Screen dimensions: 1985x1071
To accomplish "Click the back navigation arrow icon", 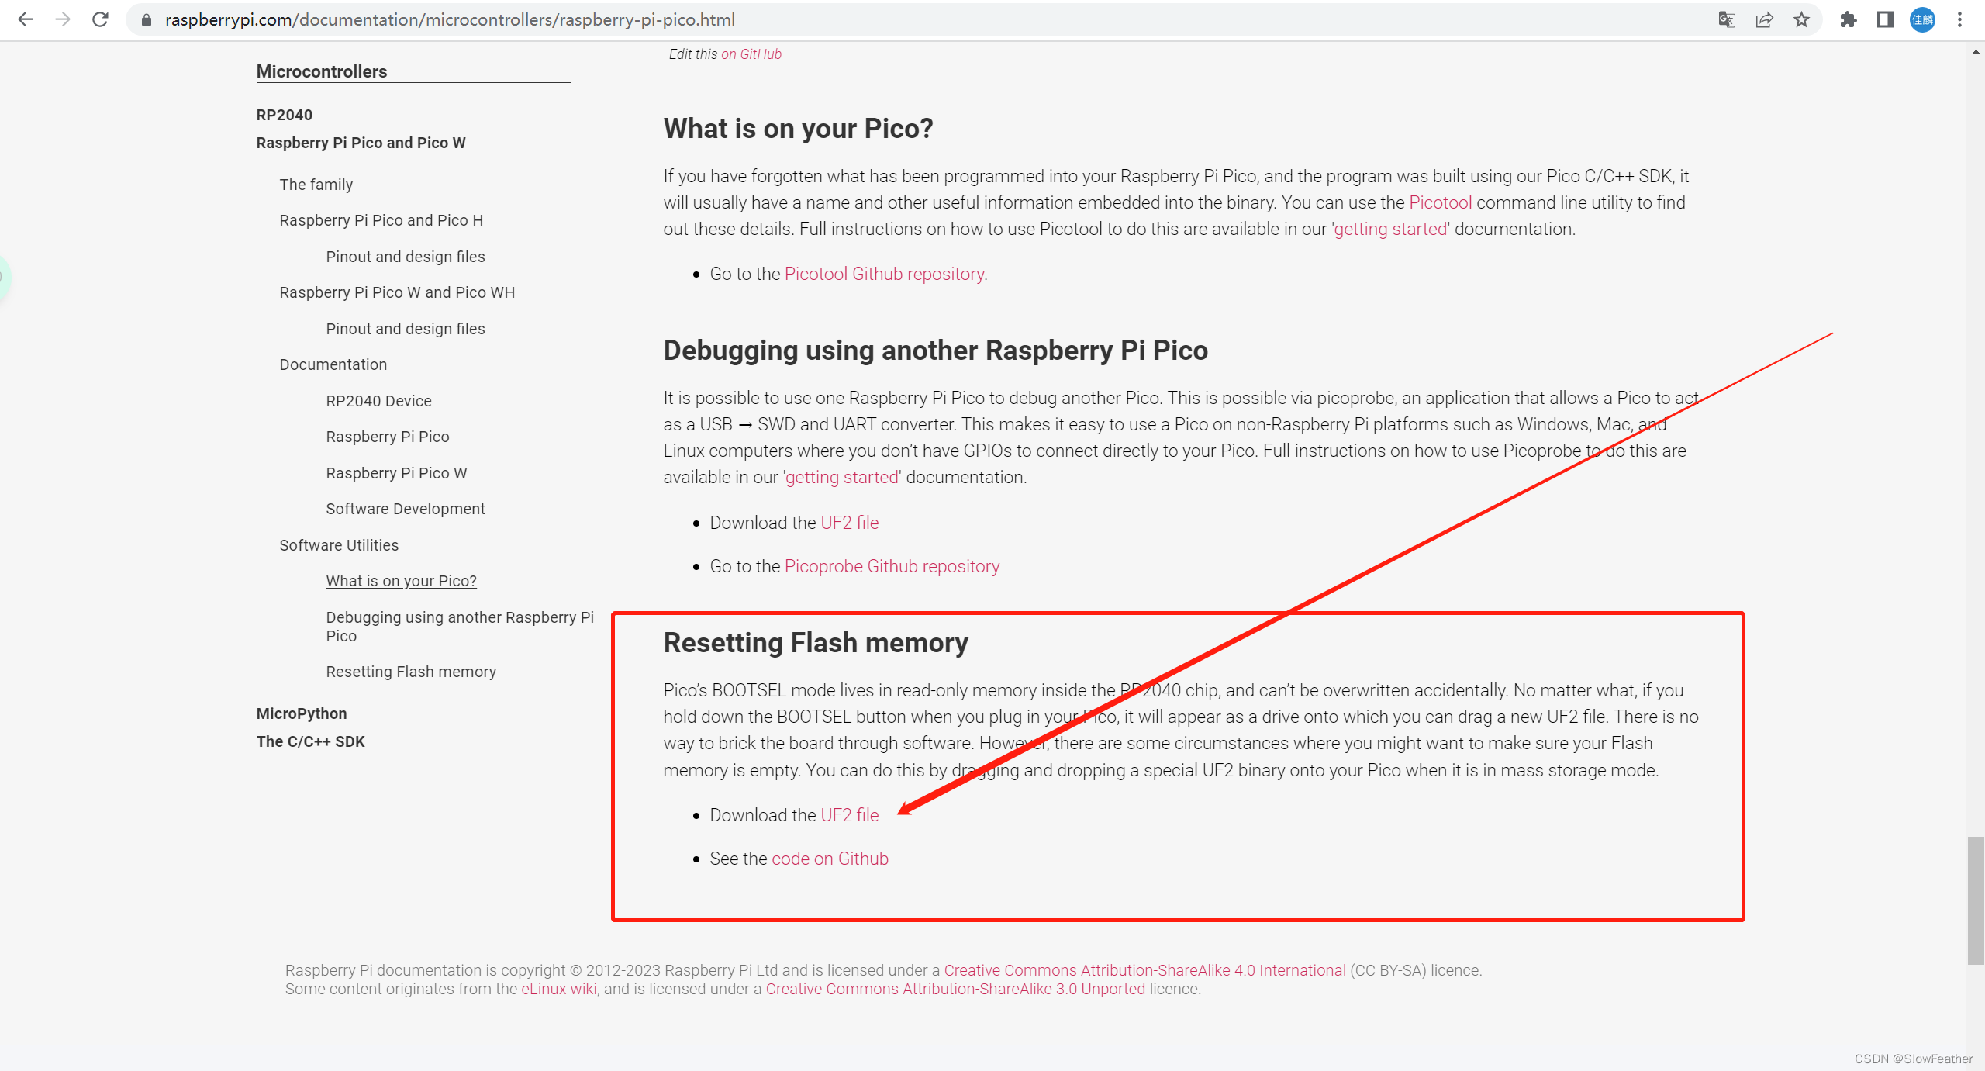I will [x=28, y=20].
